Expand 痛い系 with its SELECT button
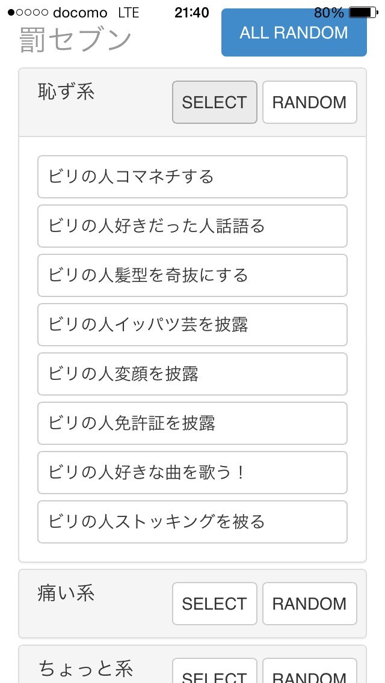This screenshot has width=385, height=683. [x=214, y=604]
